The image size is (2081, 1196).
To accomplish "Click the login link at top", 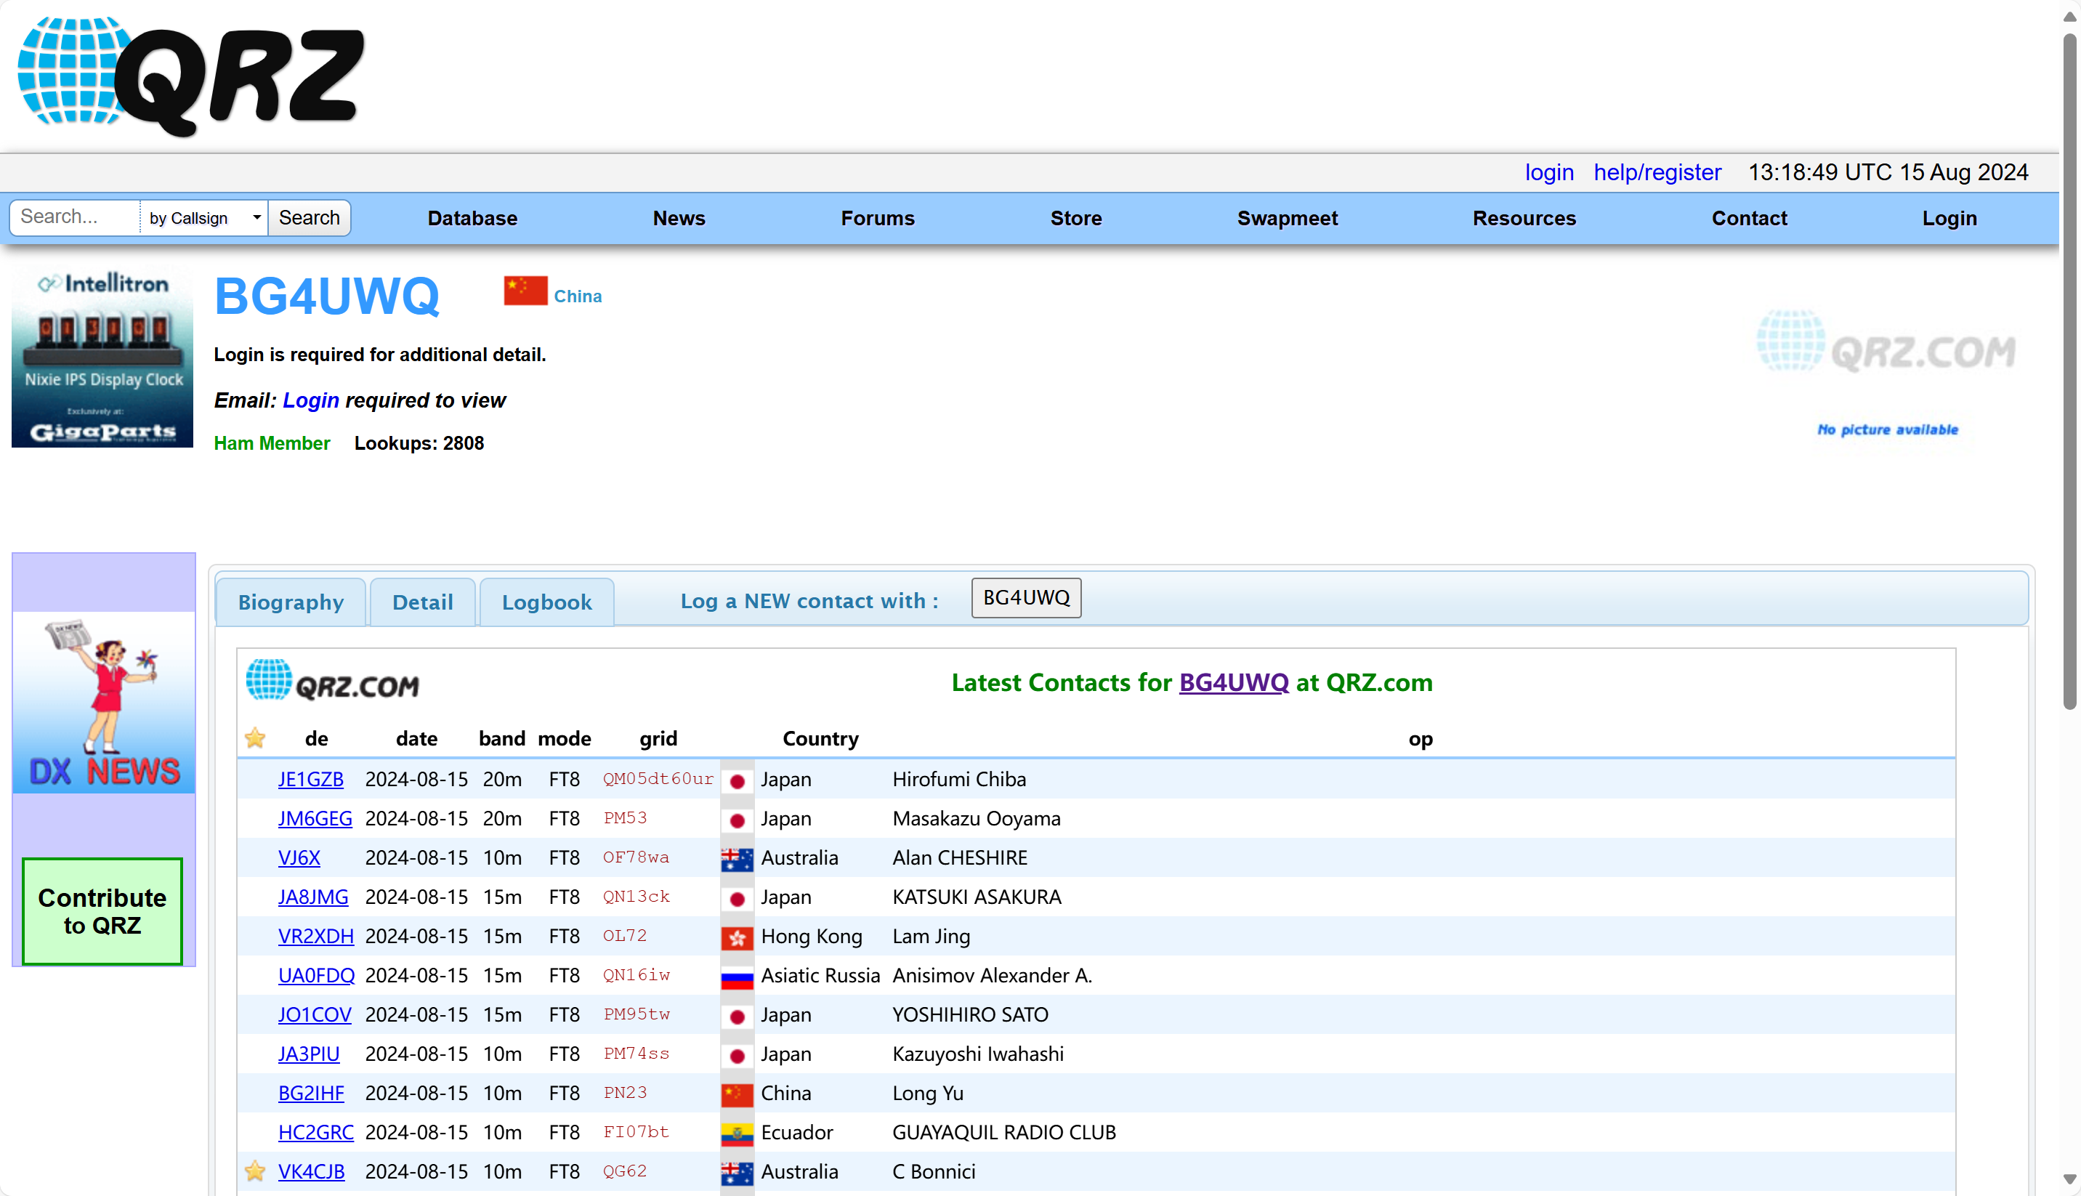I will tap(1549, 172).
